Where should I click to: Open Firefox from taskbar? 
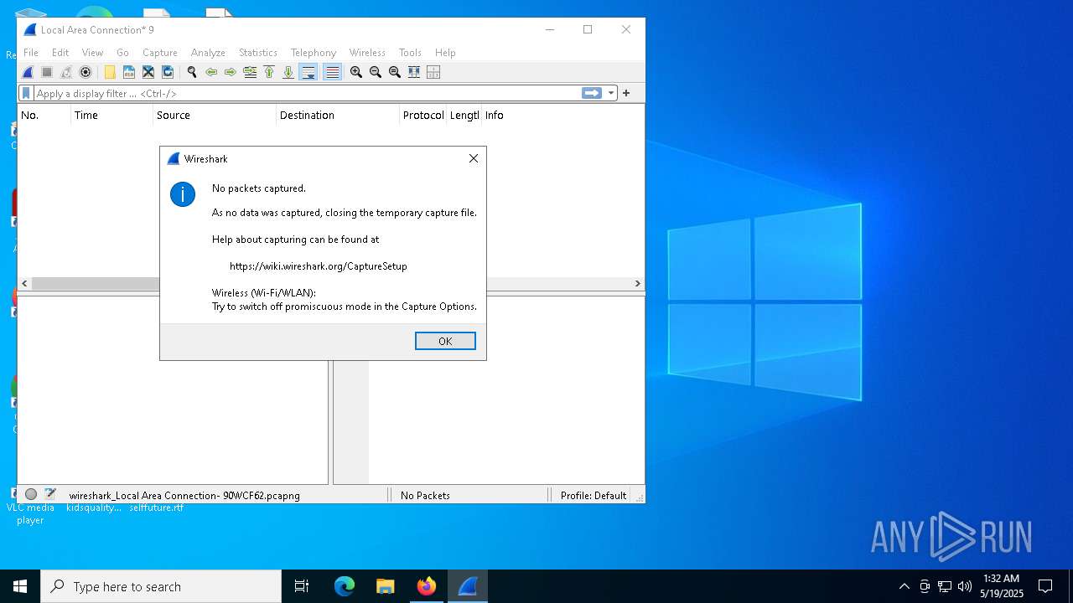point(427,586)
